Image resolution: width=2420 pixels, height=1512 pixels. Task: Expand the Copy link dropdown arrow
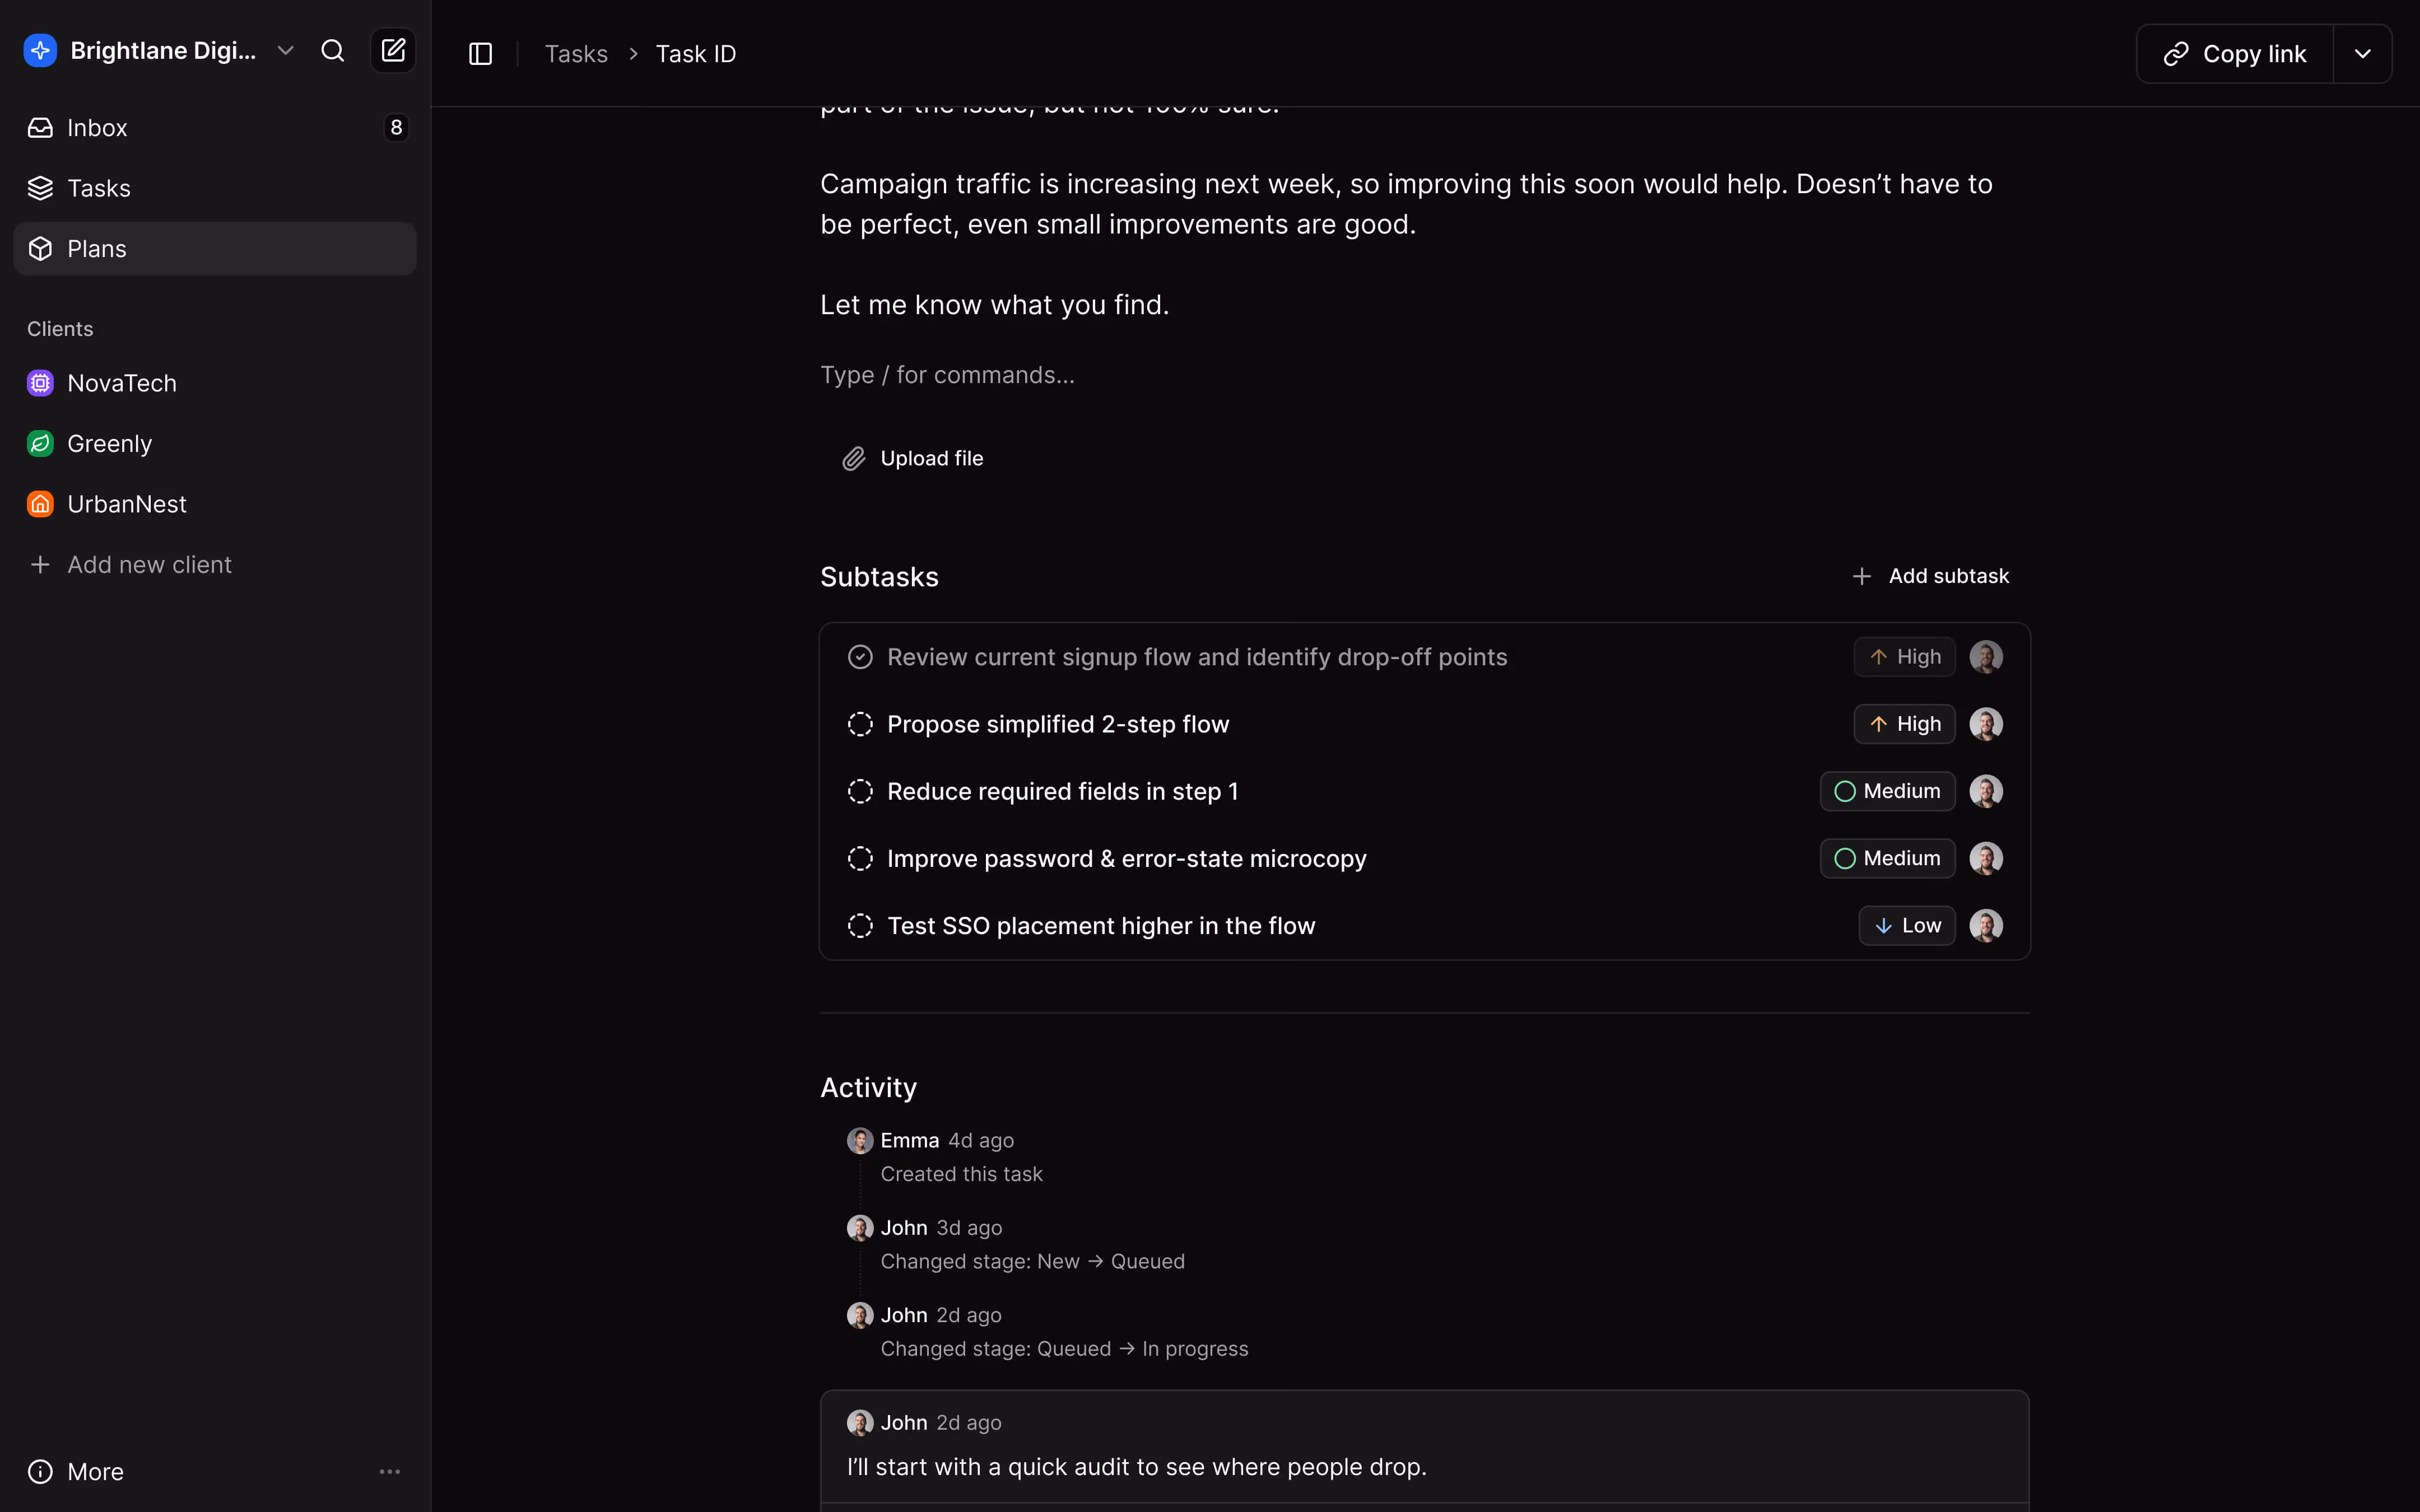2362,53
